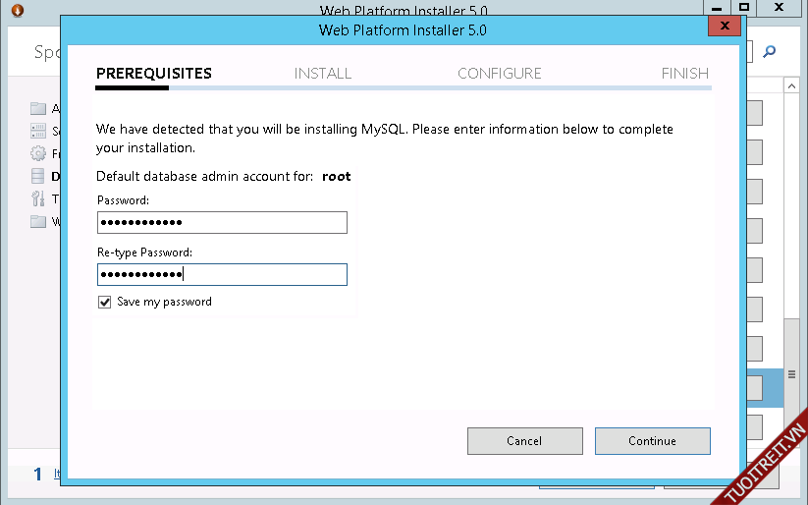Click the database icon in sidebar
The height and width of the screenshot is (505, 808).
point(38,177)
